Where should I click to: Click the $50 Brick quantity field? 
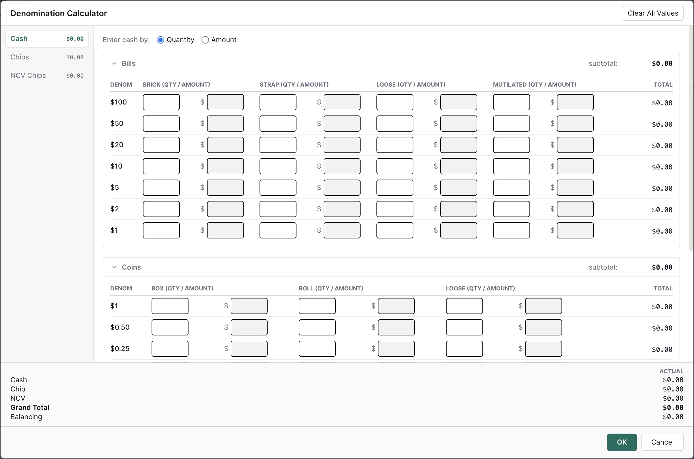[161, 124]
